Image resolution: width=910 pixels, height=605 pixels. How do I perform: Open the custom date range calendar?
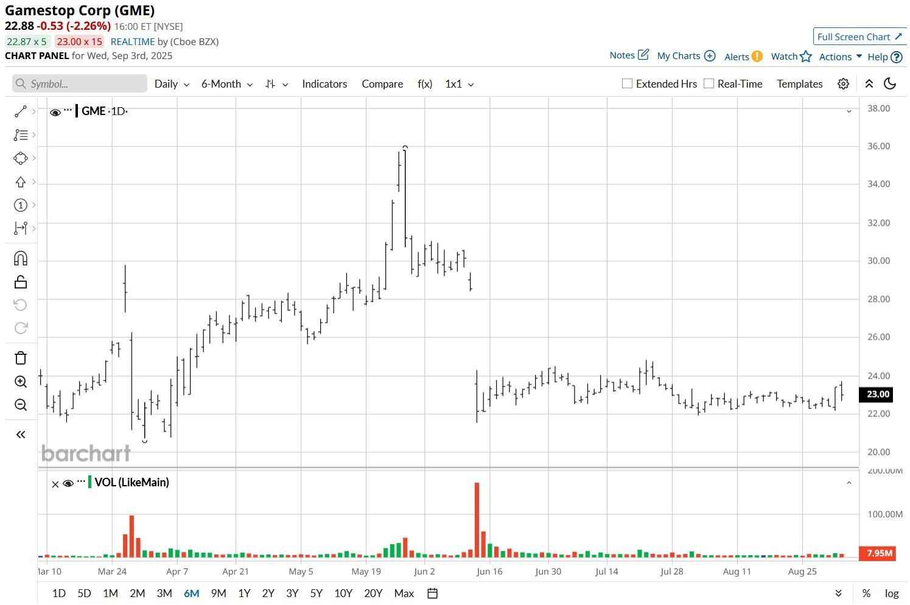click(x=433, y=593)
